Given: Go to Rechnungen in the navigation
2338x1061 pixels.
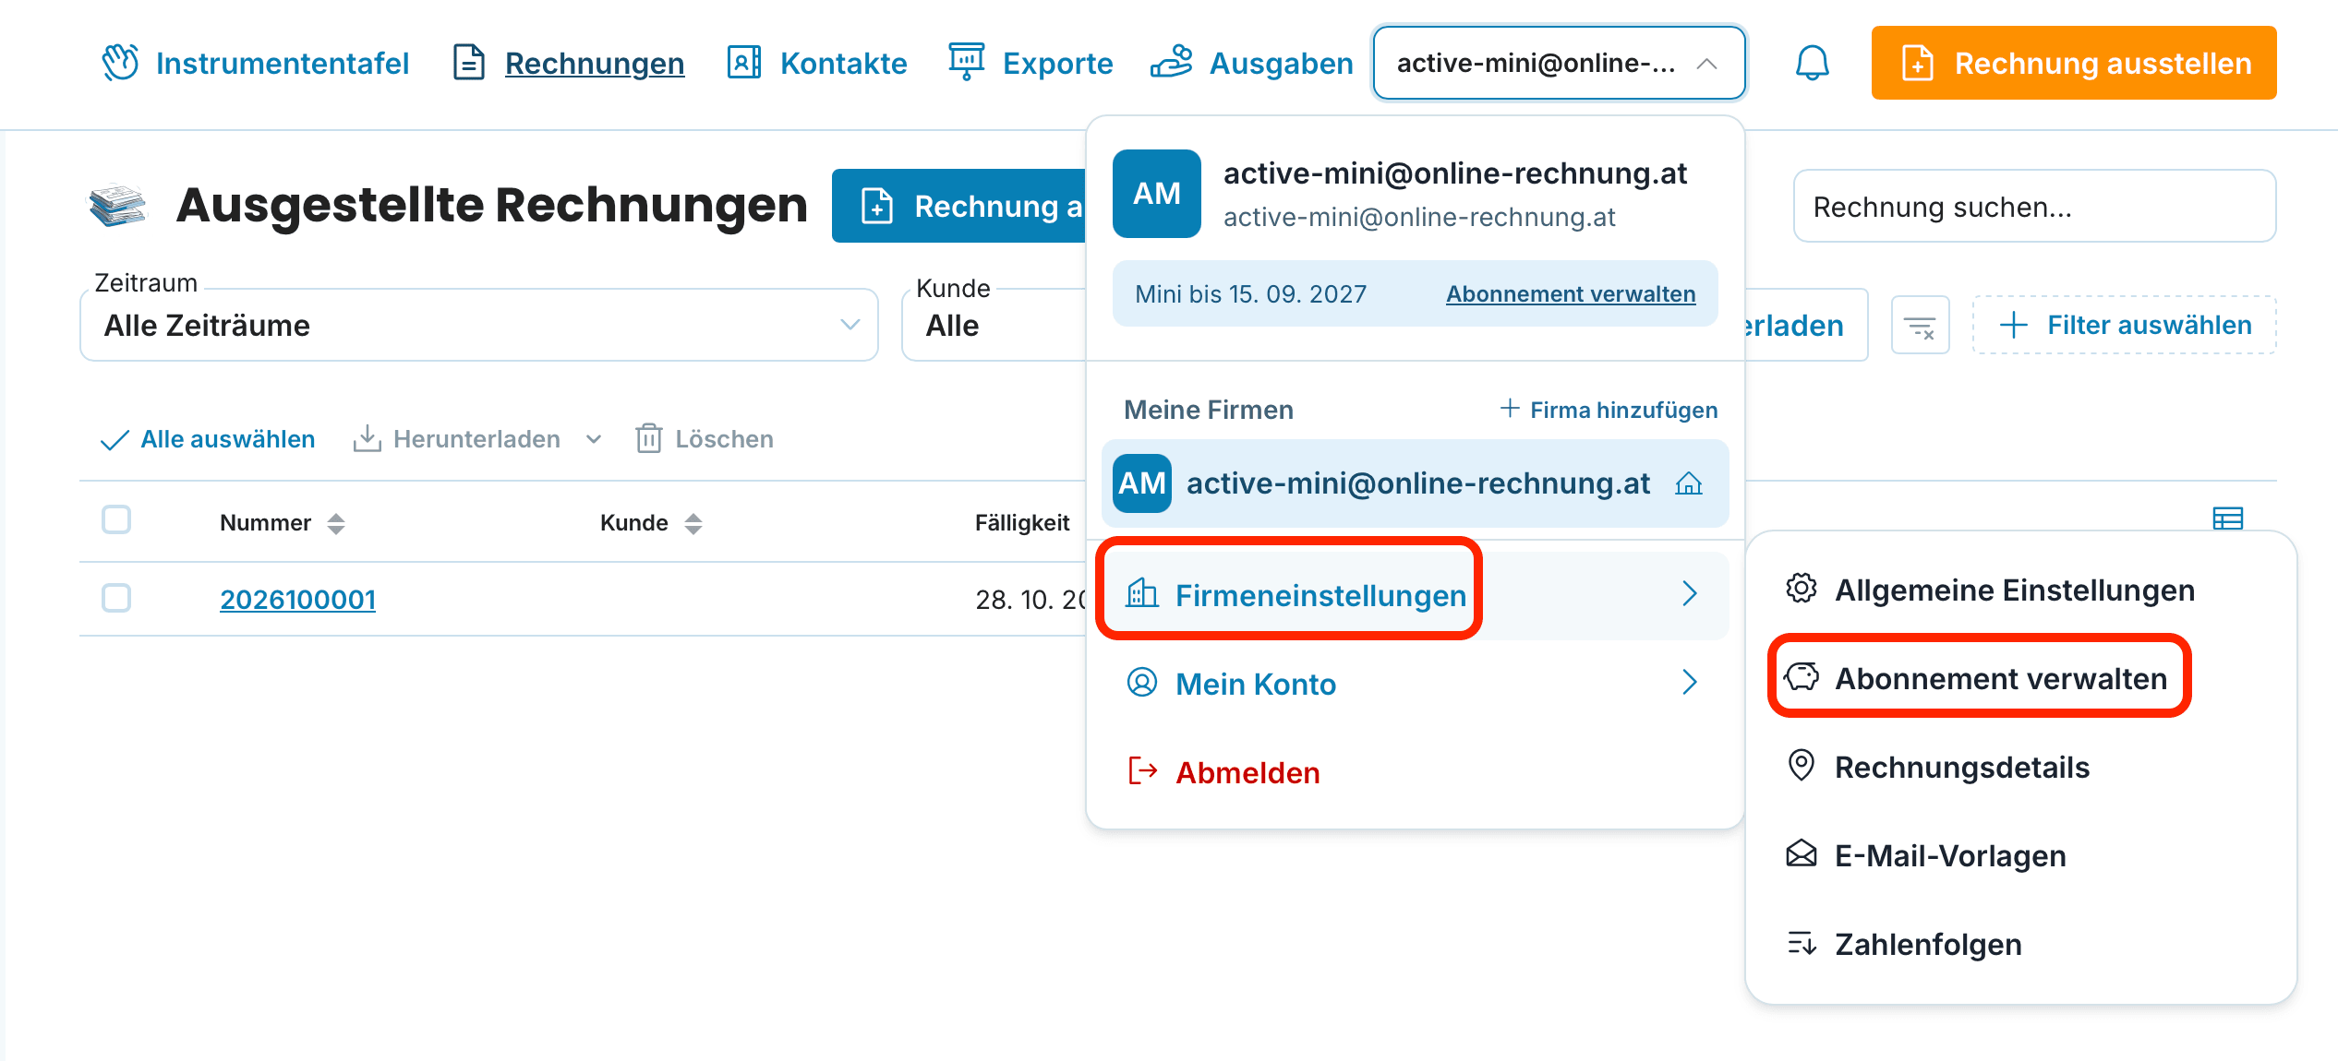Looking at the screenshot, I should coord(569,63).
